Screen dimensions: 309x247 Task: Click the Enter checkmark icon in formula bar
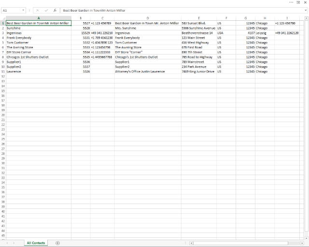click(46, 11)
